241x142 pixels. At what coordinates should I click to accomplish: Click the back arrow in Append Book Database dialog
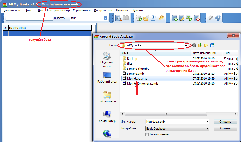[x=194, y=45]
